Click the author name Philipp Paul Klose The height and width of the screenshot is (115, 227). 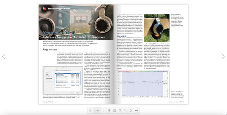[x=50, y=50]
